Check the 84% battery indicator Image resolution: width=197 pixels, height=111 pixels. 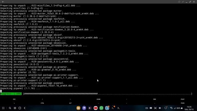coord(179,108)
